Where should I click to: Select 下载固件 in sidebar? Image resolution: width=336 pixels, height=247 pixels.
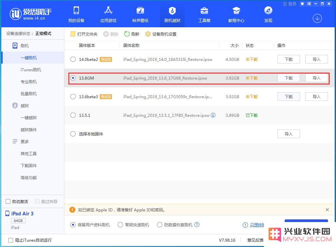coord(29,166)
